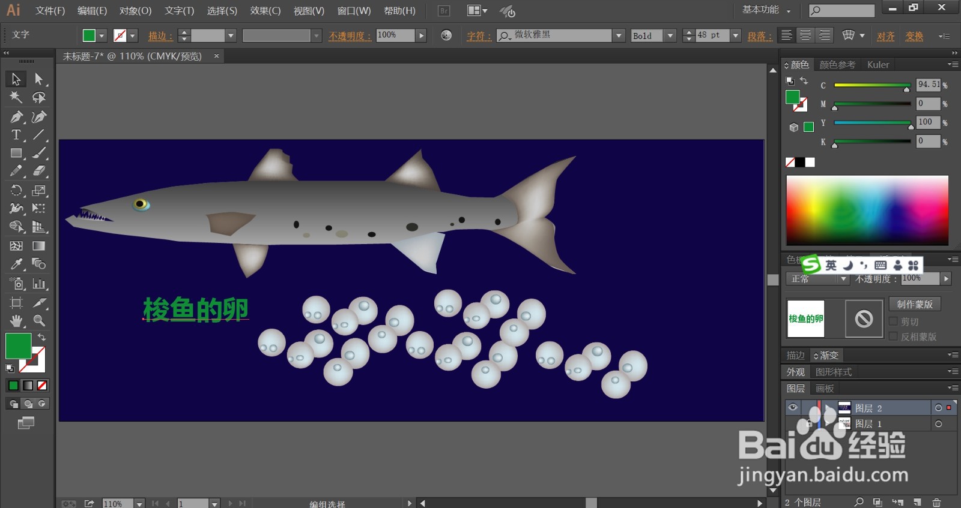Open the 对象(O) menu
The height and width of the screenshot is (508, 961).
(135, 11)
